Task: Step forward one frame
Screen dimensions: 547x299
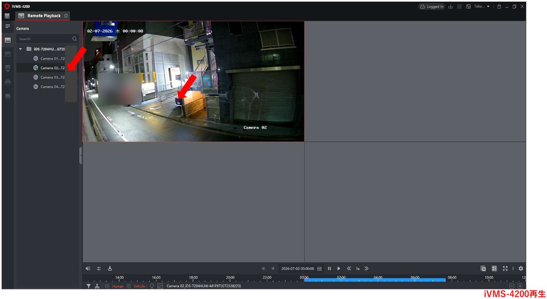Action: point(339,269)
